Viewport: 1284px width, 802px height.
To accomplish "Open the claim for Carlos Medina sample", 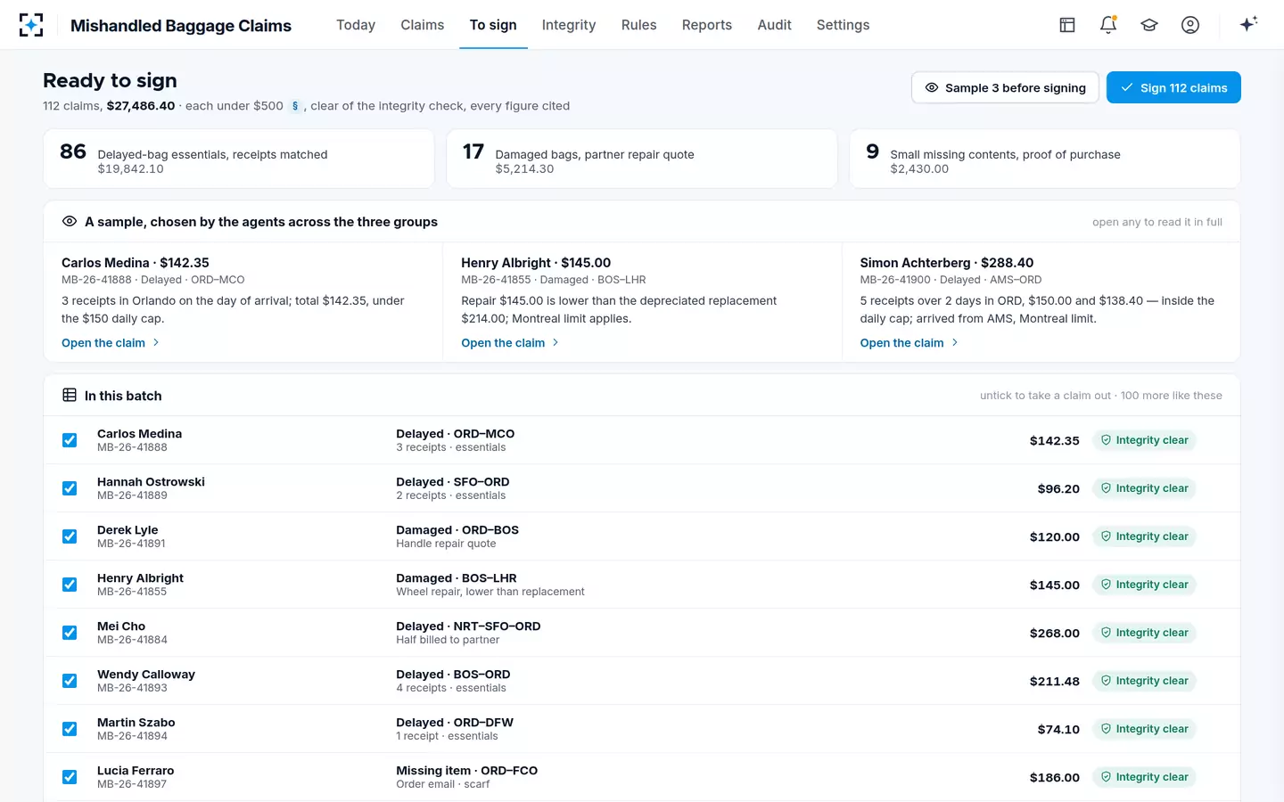I will (x=111, y=343).
